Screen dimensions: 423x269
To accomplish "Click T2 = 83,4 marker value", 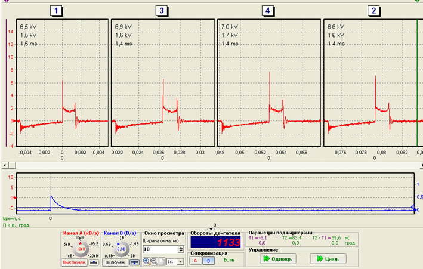I will point(292,238).
